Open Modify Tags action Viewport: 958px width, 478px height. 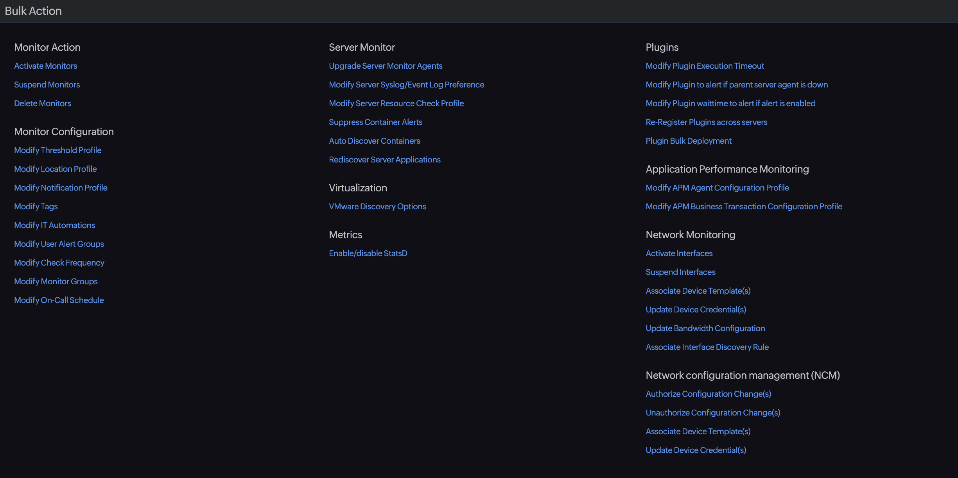point(36,207)
